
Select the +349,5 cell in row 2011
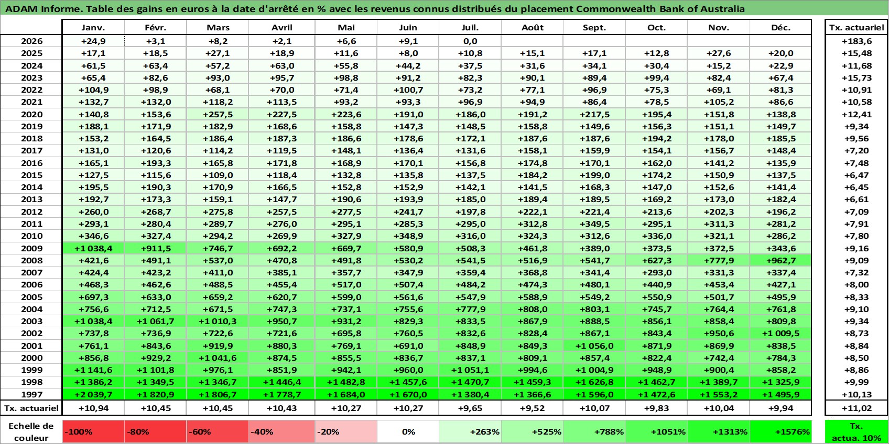tap(594, 224)
